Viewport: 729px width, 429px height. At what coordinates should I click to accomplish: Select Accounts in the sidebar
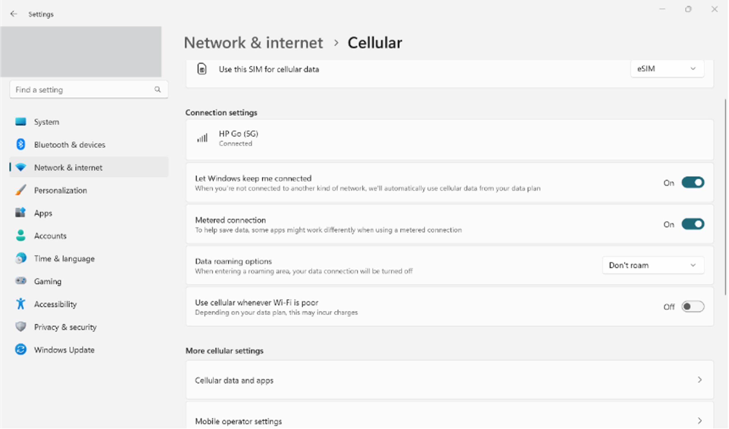coord(50,236)
